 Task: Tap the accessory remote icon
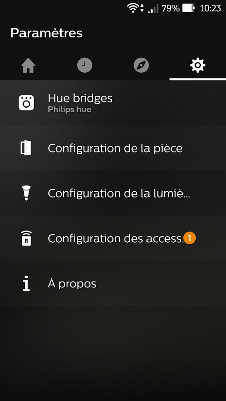(x=26, y=238)
